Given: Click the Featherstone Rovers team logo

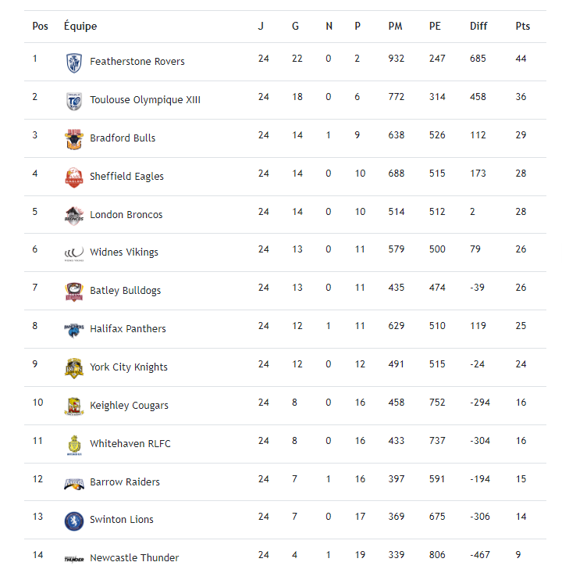Looking at the screenshot, I should (73, 63).
